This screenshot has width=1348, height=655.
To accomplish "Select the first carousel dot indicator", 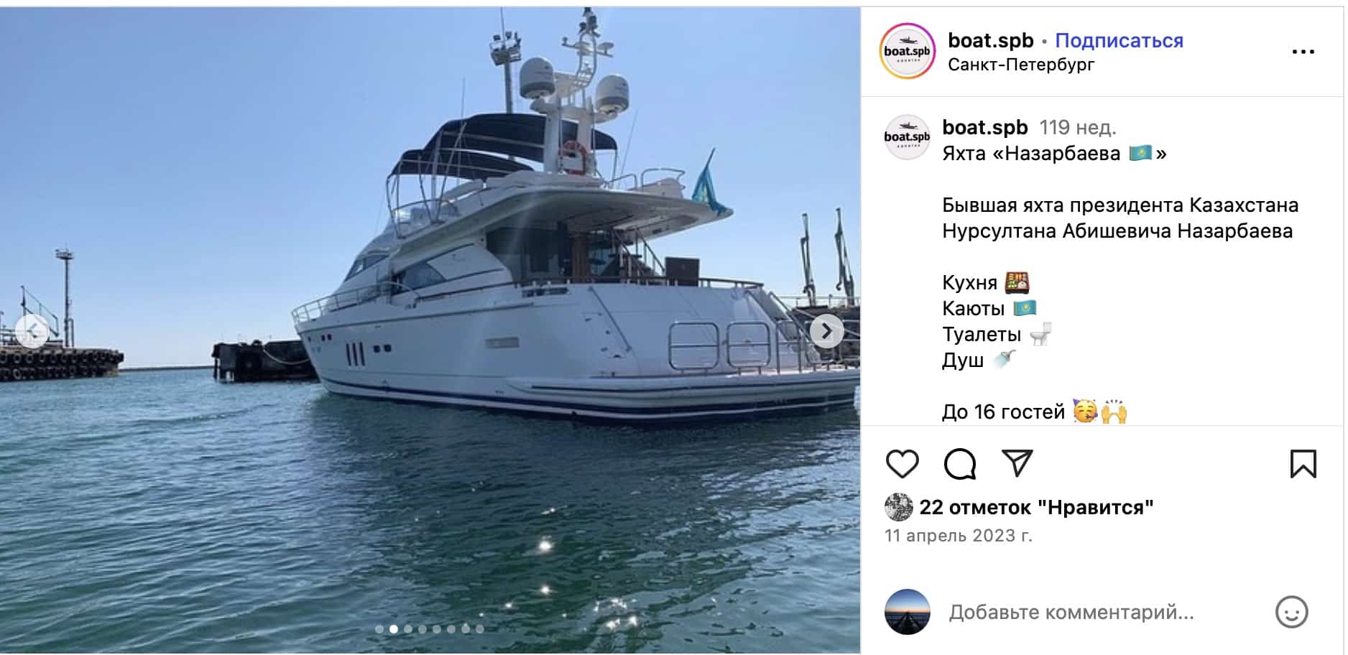I will click(x=379, y=629).
